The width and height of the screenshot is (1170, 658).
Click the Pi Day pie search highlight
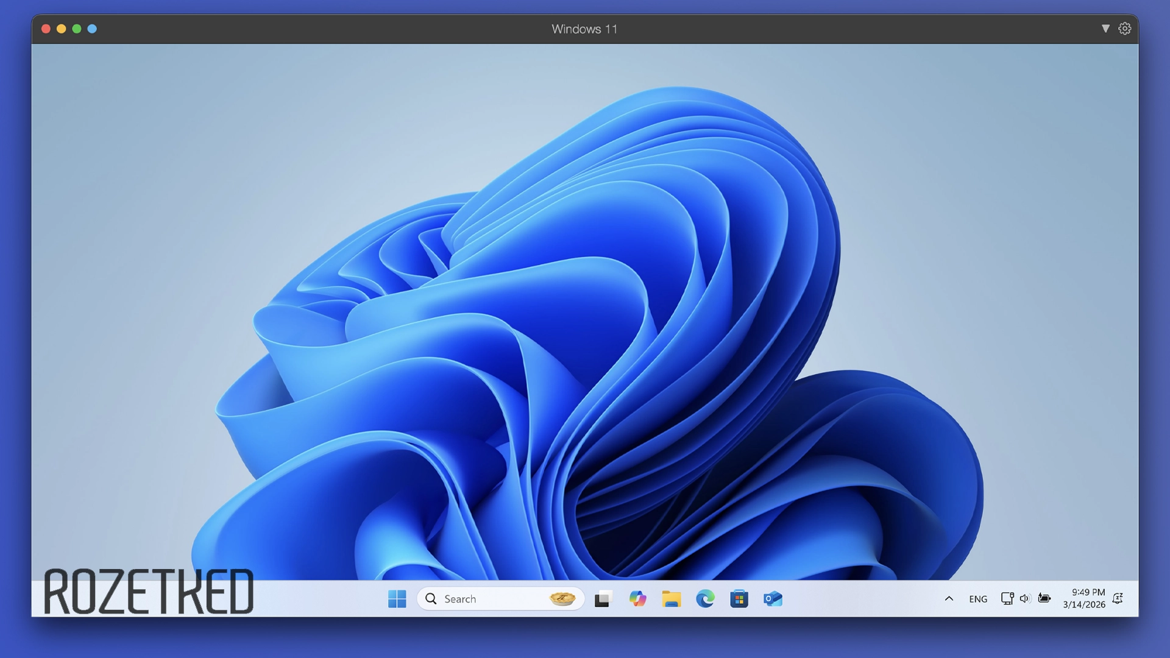tap(562, 599)
